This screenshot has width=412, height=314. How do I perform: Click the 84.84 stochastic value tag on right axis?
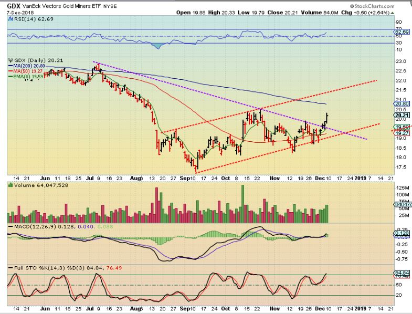pos(402,273)
